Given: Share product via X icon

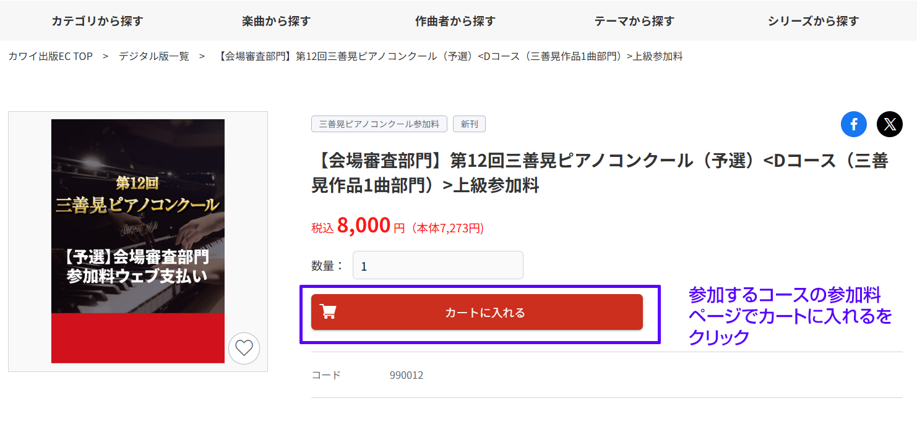Looking at the screenshot, I should click(889, 125).
